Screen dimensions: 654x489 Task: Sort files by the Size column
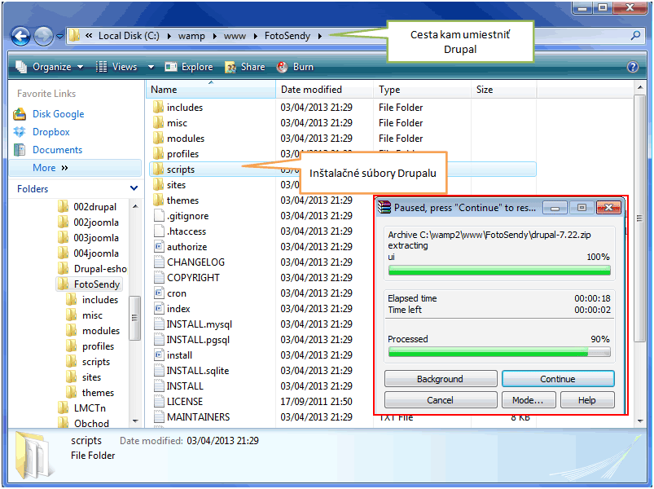tap(503, 90)
